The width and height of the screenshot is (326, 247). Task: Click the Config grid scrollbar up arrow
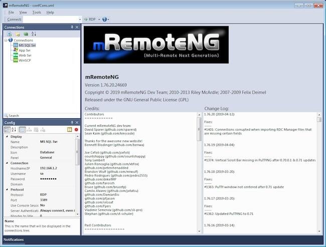pyautogui.click(x=78, y=136)
